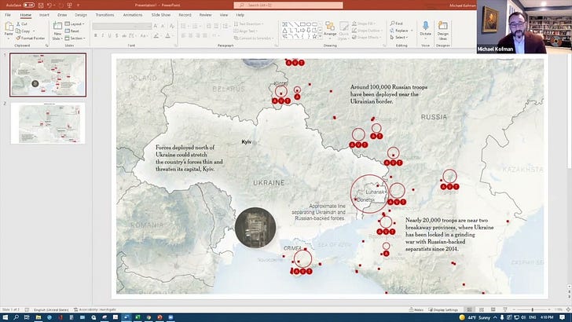The height and width of the screenshot is (322, 572).
Task: Toggle the AutoSave switch
Action: coord(29,5)
